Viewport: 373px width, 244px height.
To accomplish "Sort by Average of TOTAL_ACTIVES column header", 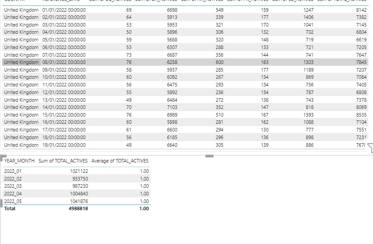I will (x=120, y=161).
